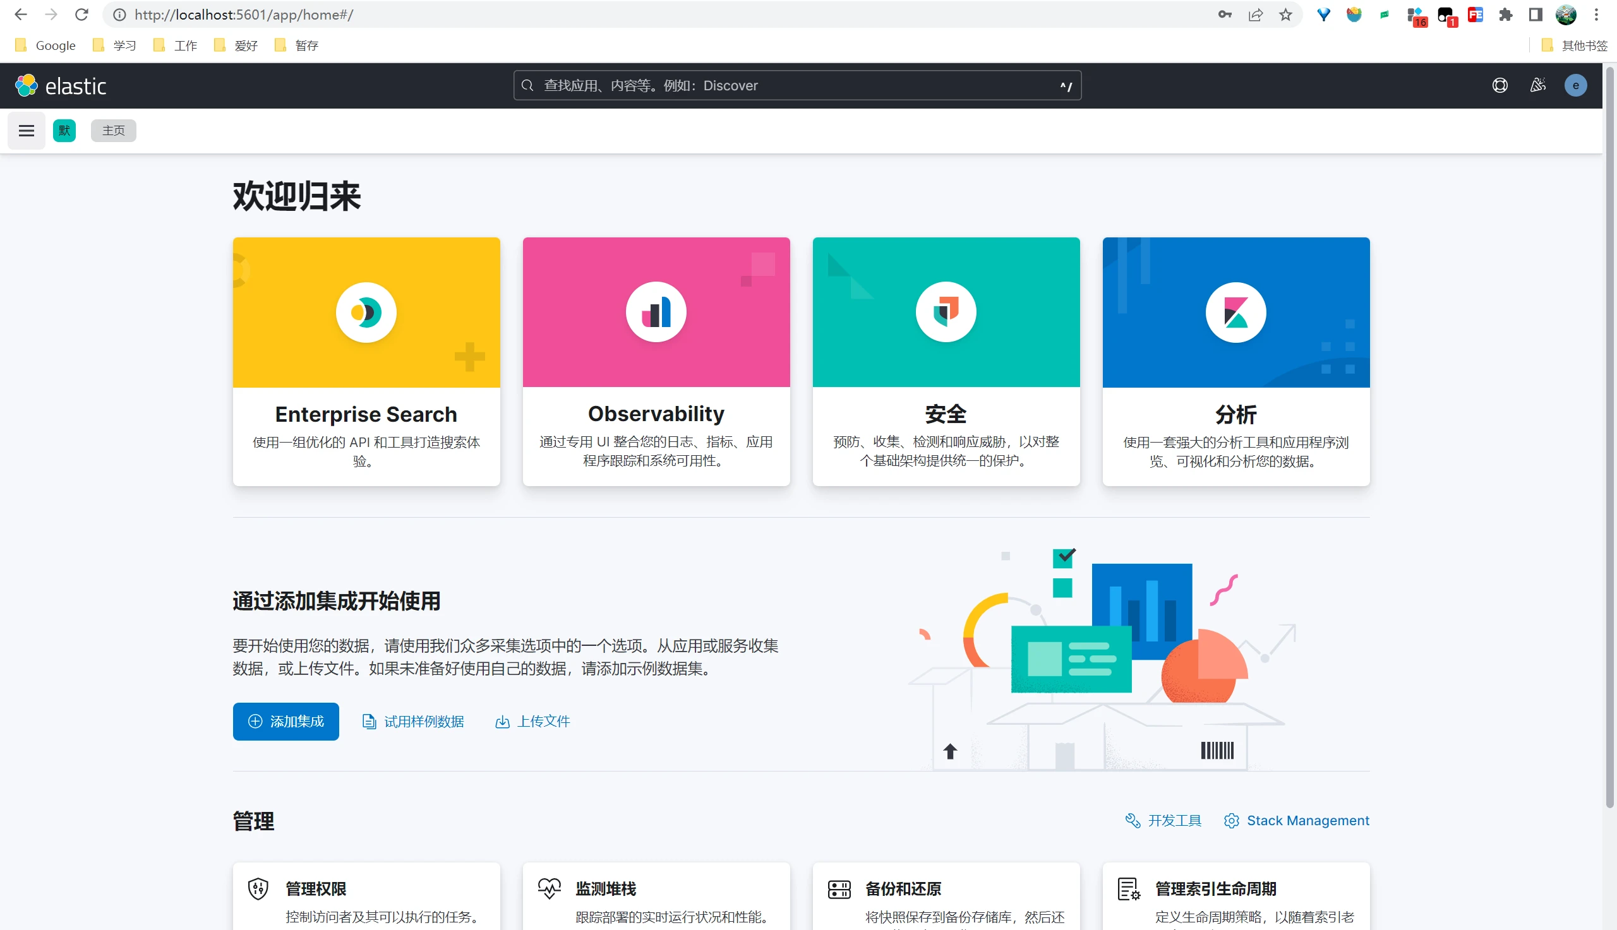The width and height of the screenshot is (1617, 930).
Task: Click the Elastic logo
Action: click(x=61, y=86)
